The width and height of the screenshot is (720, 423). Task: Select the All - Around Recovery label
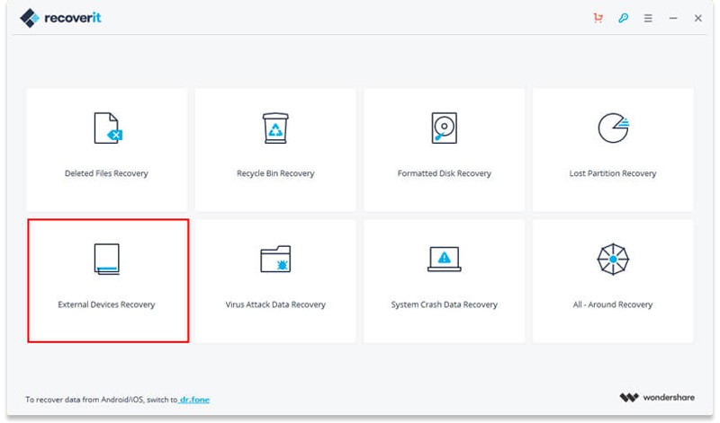pyautogui.click(x=613, y=304)
